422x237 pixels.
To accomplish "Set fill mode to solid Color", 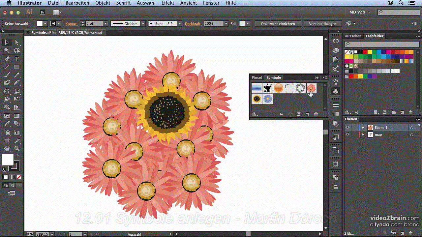I will pos(6,177).
